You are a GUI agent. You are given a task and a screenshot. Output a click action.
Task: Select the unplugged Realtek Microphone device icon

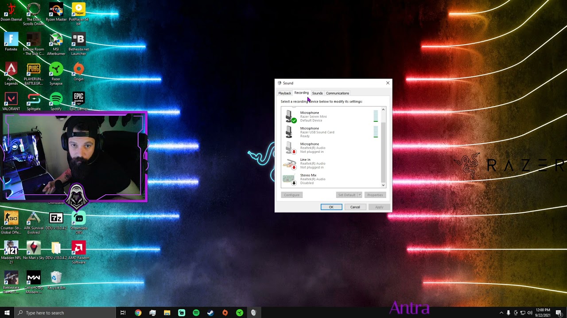[291, 148]
